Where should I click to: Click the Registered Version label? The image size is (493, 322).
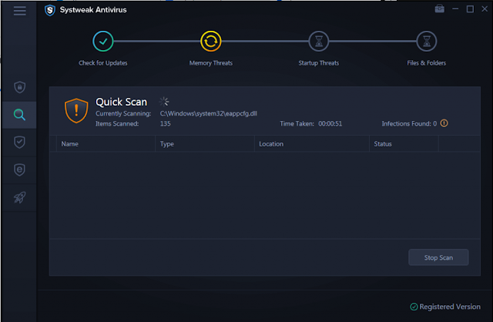tap(450, 307)
